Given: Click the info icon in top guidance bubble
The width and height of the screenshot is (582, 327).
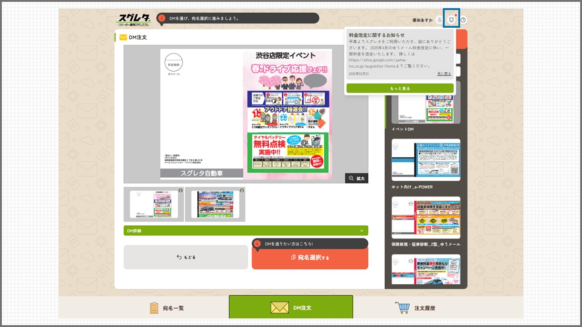Looking at the screenshot, I should pyautogui.click(x=161, y=19).
